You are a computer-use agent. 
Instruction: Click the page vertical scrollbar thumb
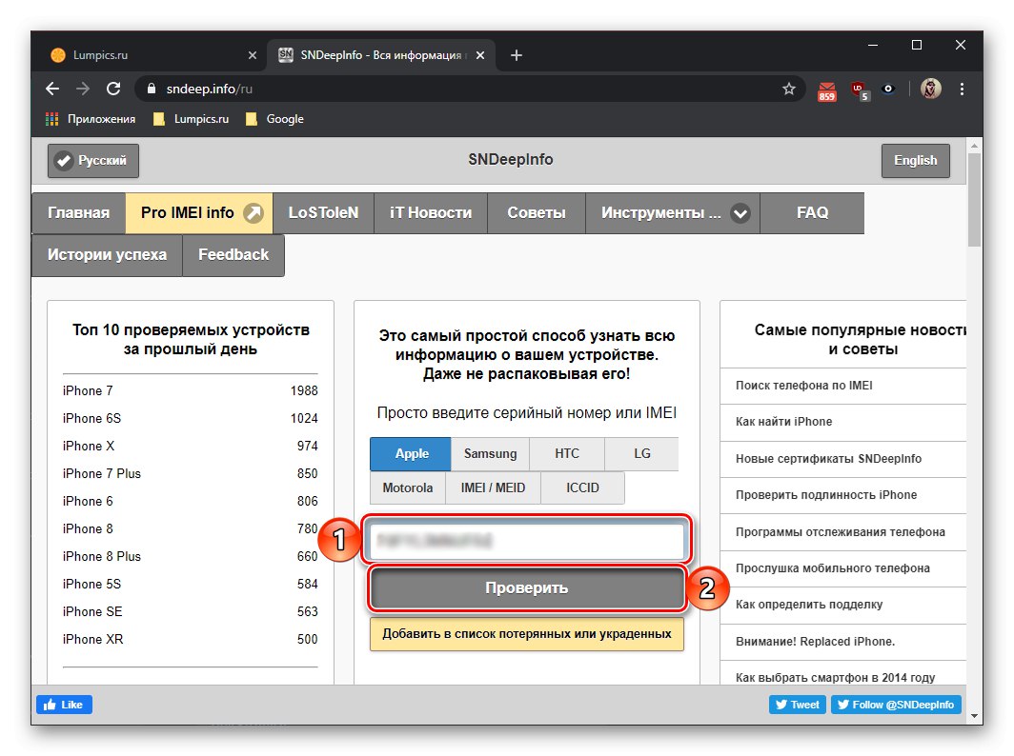coord(974,199)
